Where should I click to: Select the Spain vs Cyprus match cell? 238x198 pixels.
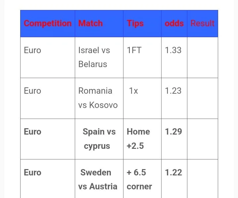[99, 139]
